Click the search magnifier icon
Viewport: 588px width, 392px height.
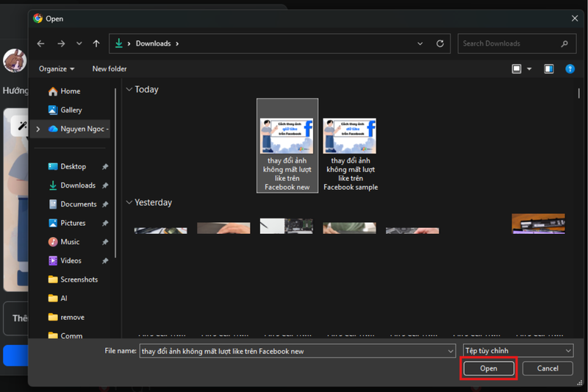[564, 44]
